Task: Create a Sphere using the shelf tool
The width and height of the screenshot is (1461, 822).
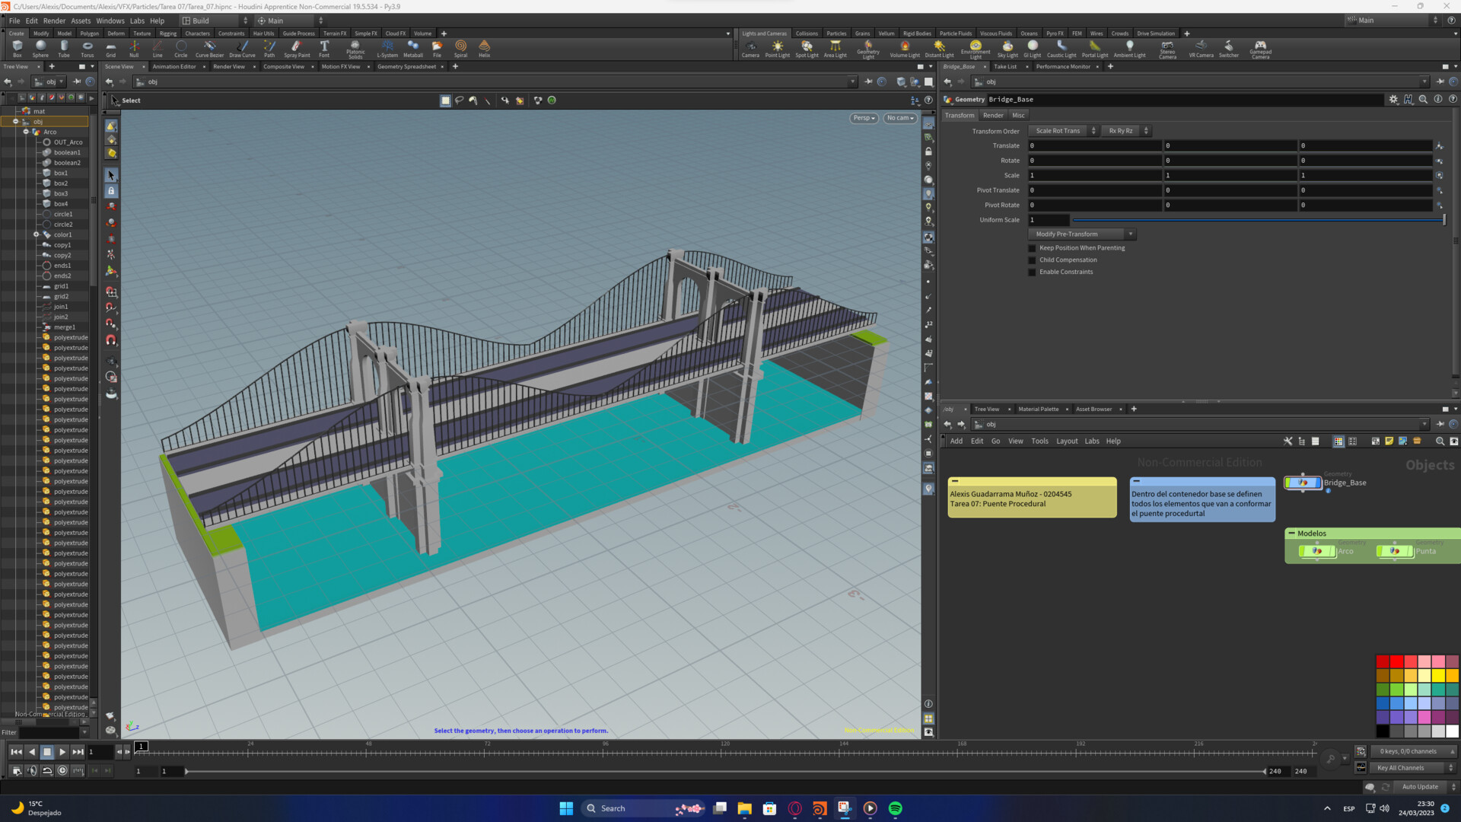Action: coord(40,48)
